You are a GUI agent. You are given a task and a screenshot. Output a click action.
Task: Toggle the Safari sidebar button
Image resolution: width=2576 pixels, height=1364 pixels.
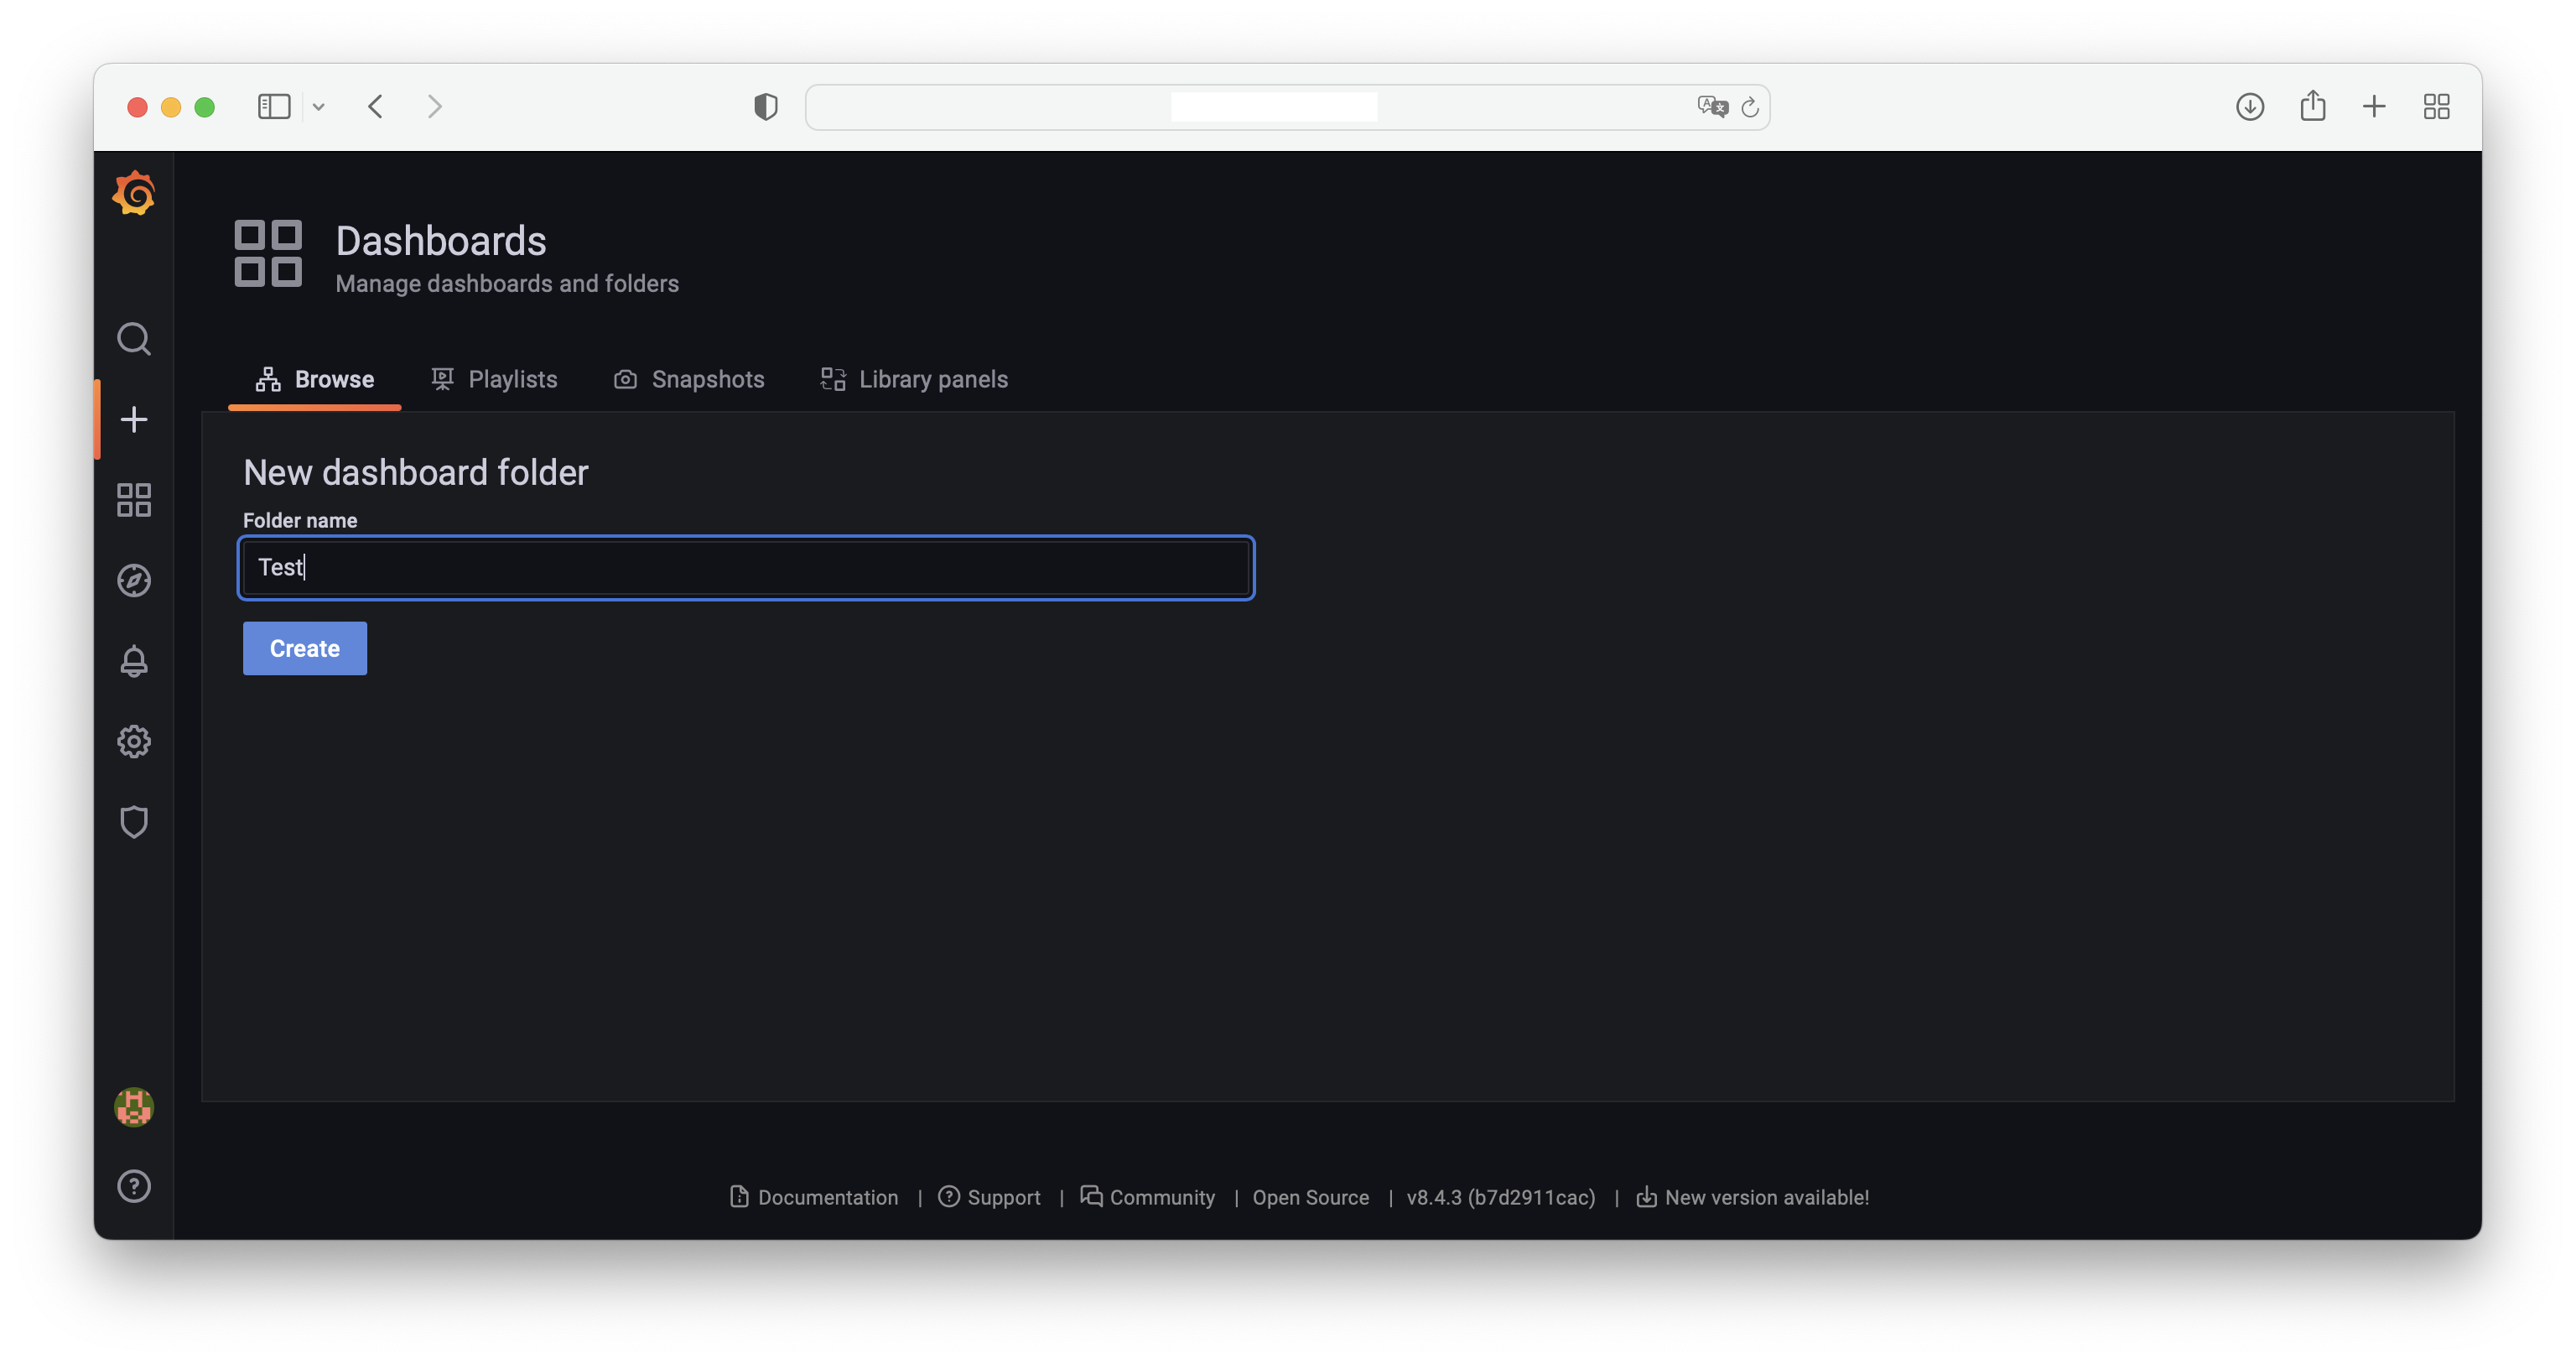(274, 106)
